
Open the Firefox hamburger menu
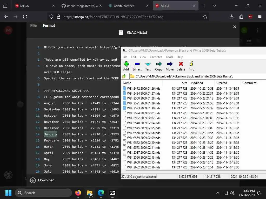[260, 17]
